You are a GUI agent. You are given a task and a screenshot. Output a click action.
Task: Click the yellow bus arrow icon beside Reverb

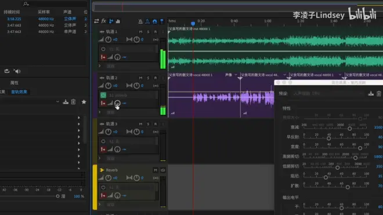[102, 170]
